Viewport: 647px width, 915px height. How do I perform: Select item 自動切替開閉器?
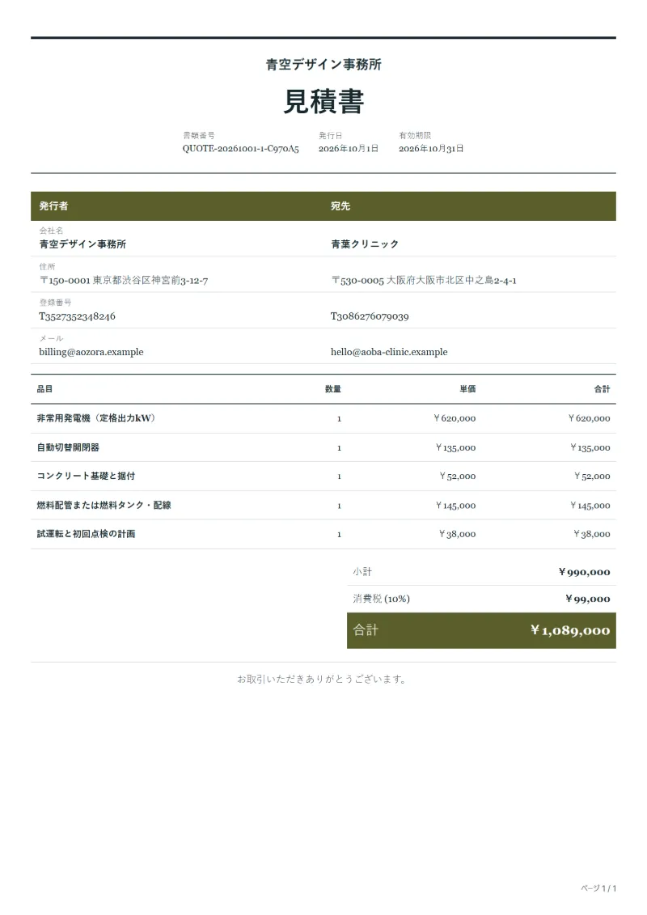click(x=68, y=447)
